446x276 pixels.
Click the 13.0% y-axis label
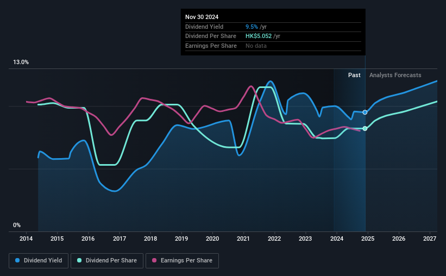point(21,62)
